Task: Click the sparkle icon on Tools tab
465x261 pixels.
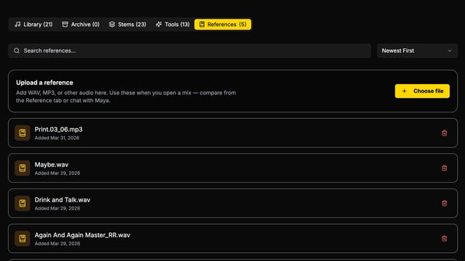Action: click(159, 24)
